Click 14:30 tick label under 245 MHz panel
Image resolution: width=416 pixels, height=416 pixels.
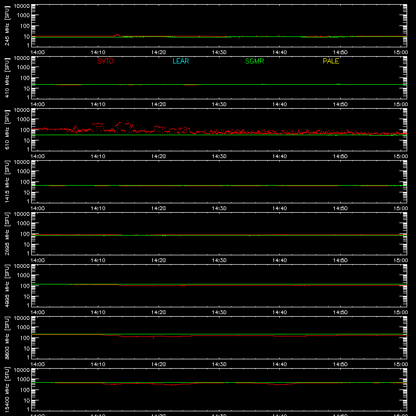coord(219,53)
